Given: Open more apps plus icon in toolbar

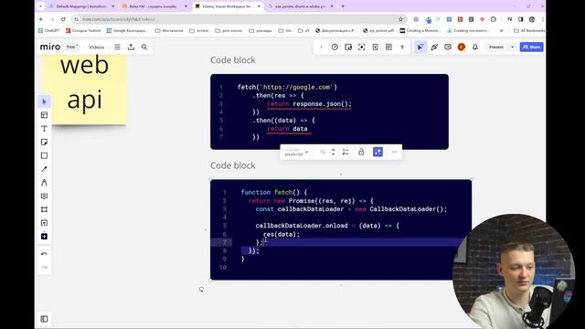Looking at the screenshot, I should 45,236.
